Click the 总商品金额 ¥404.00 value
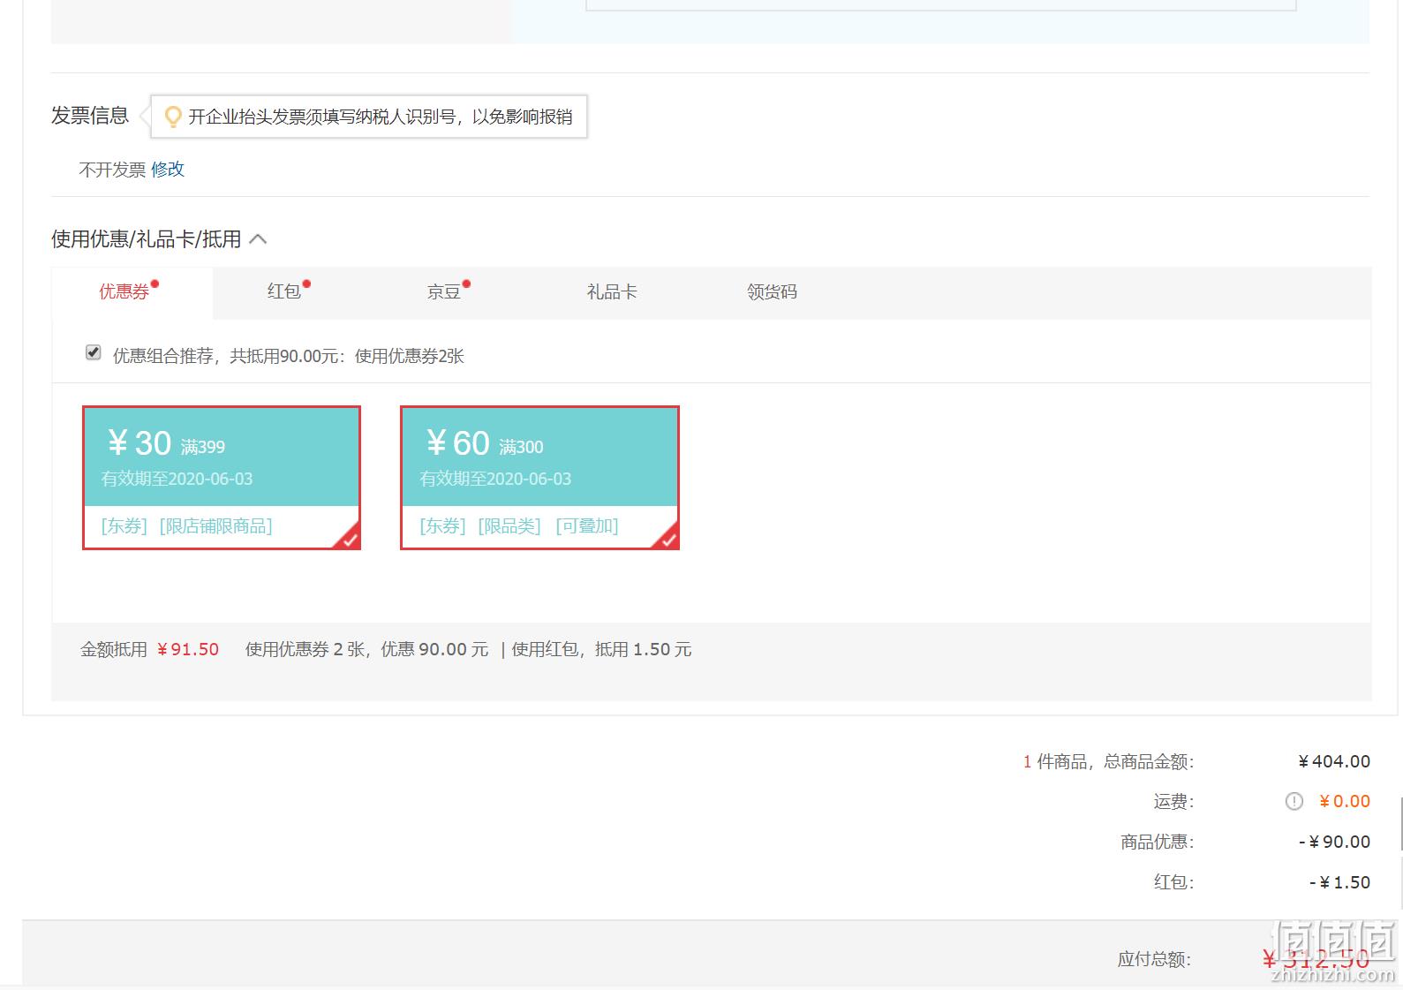Screen dimensions: 1403x990 [1334, 761]
